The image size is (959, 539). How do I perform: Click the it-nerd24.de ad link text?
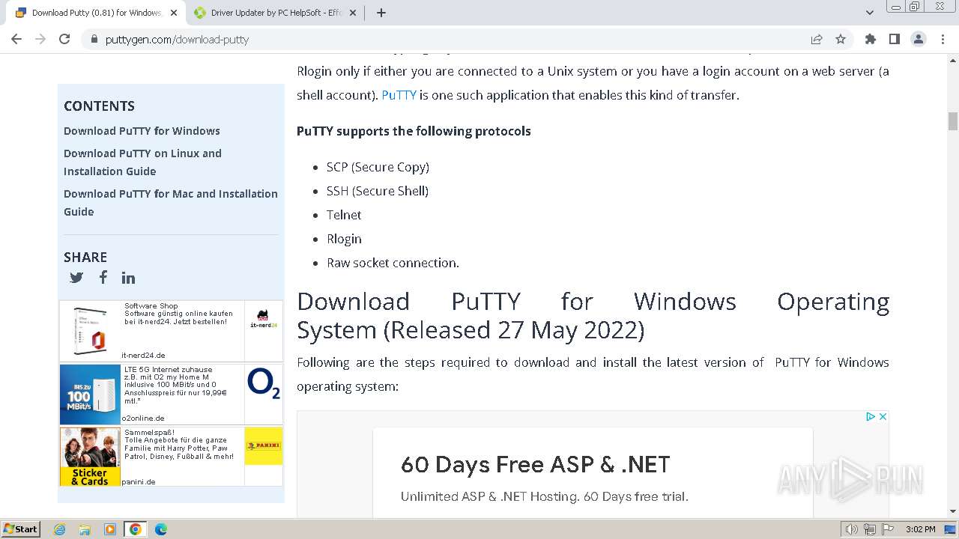(143, 355)
